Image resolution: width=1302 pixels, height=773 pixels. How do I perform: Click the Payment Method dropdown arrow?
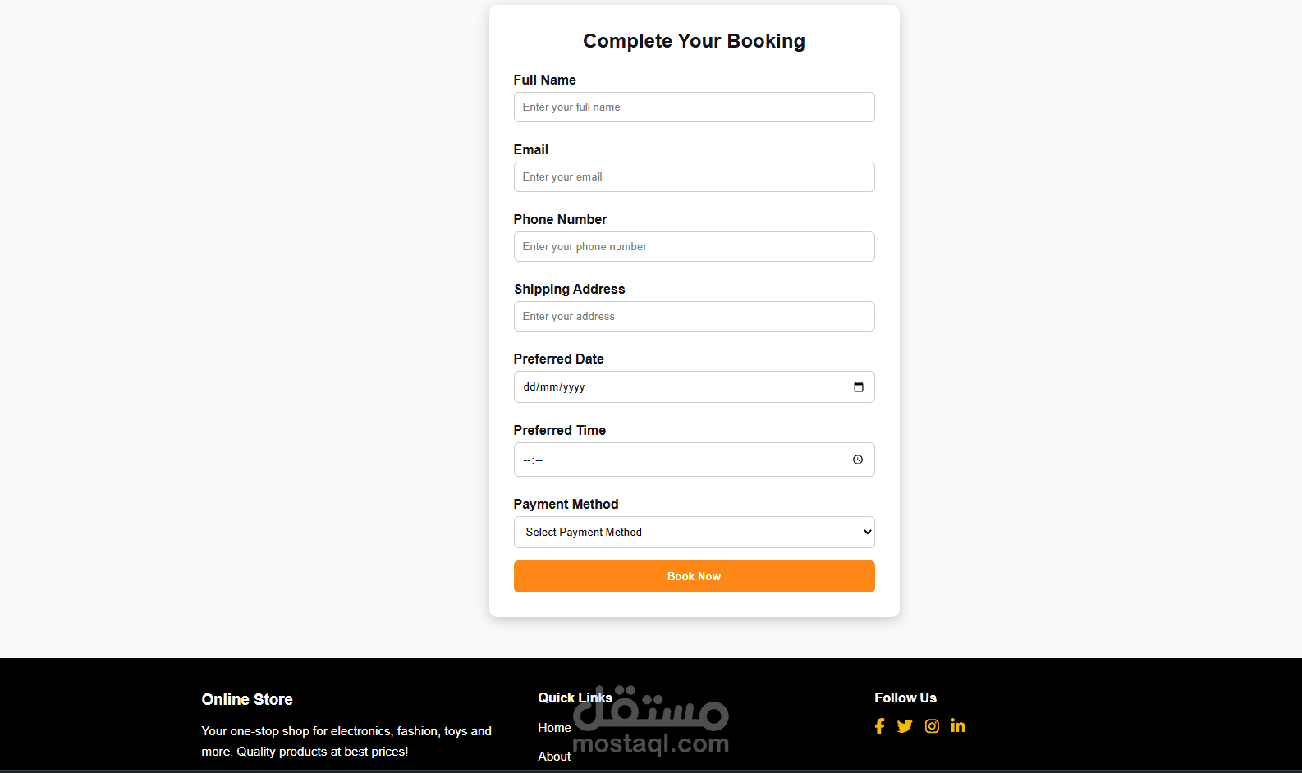click(867, 533)
